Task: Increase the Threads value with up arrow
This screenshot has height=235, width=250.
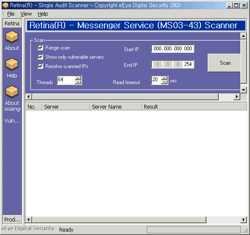Action: [78, 78]
